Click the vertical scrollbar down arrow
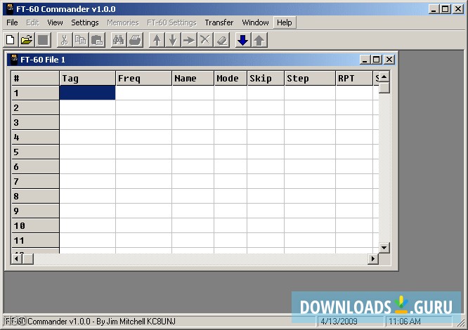The image size is (468, 330). pyautogui.click(x=384, y=248)
